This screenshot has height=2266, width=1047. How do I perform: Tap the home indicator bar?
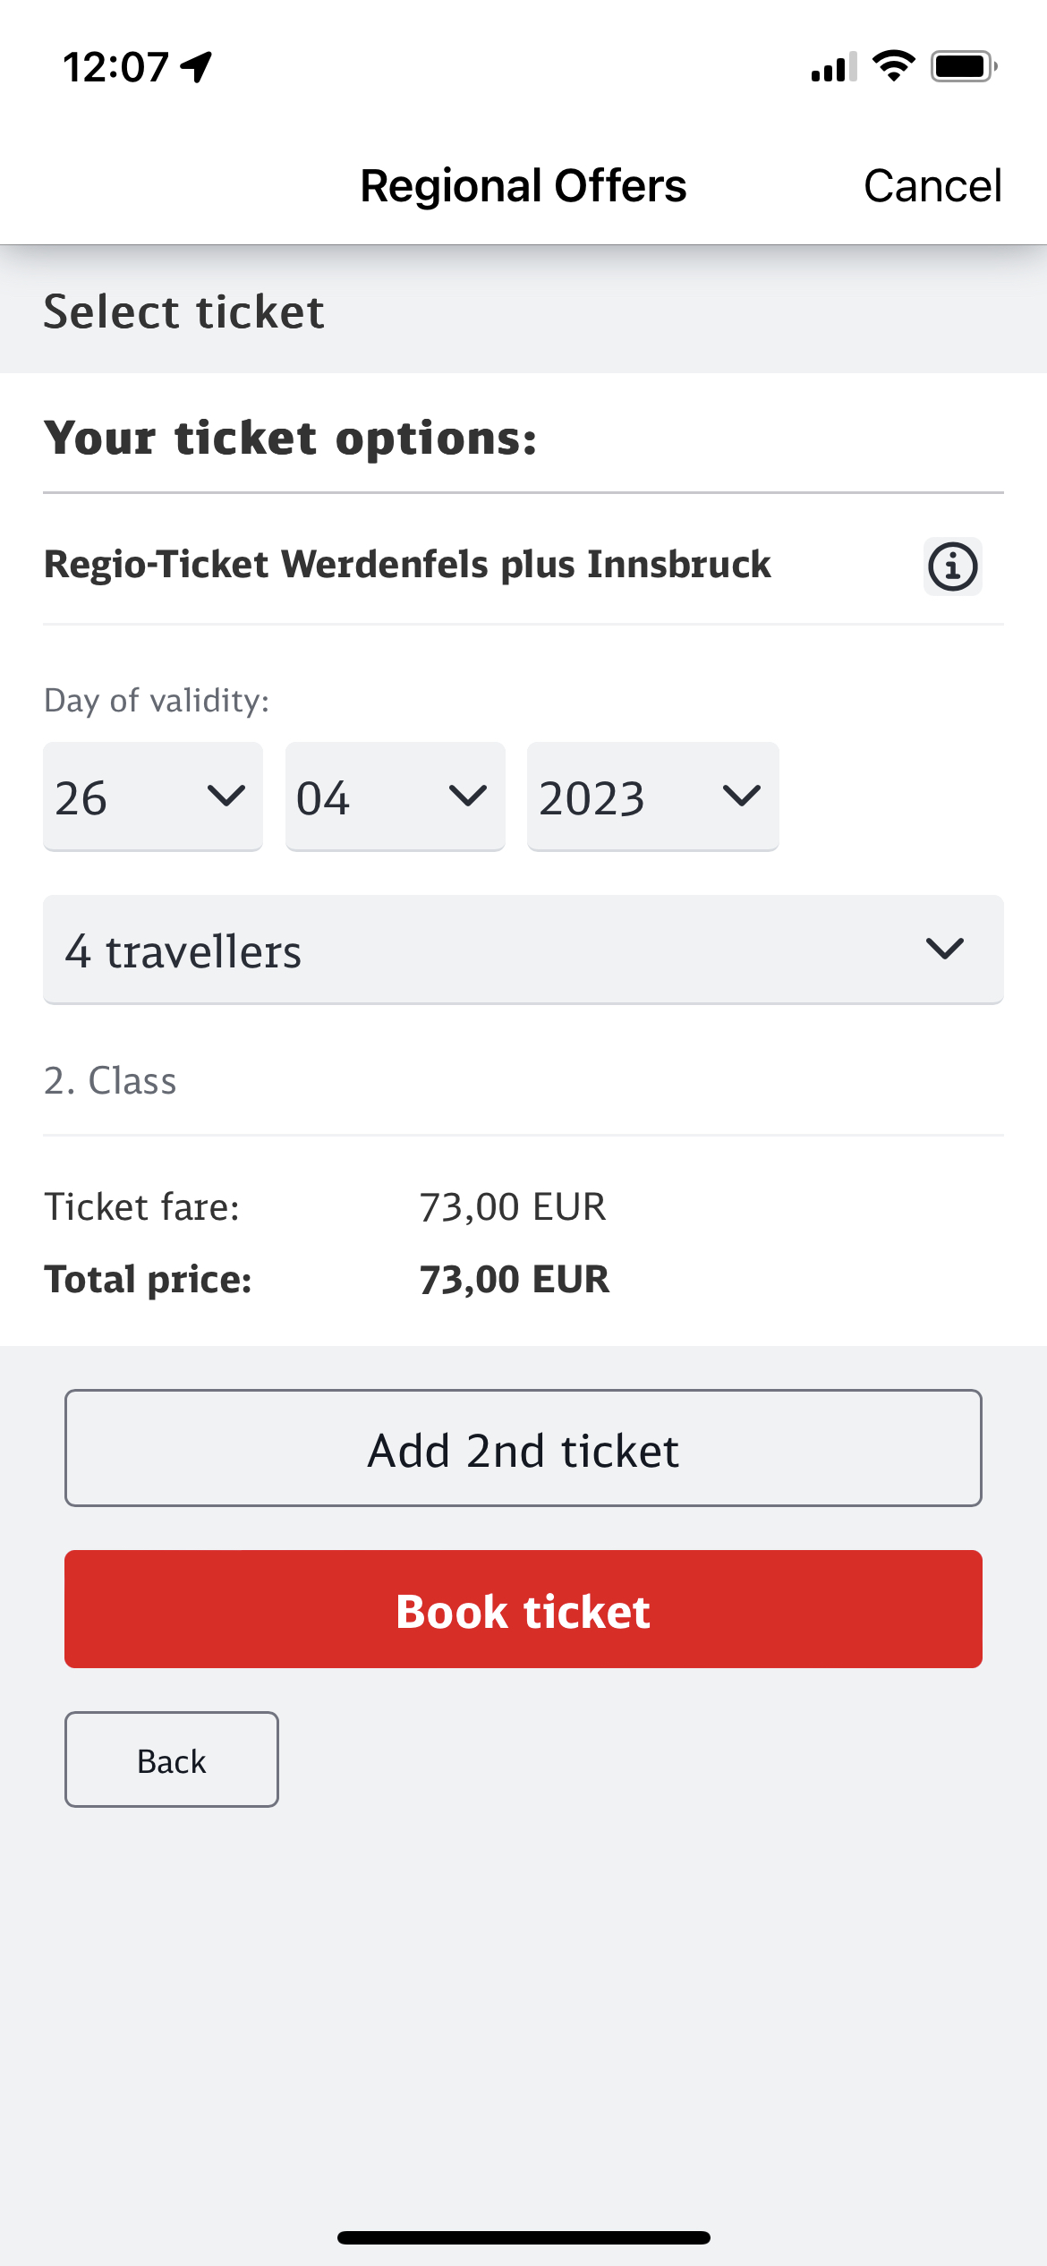click(x=523, y=2237)
